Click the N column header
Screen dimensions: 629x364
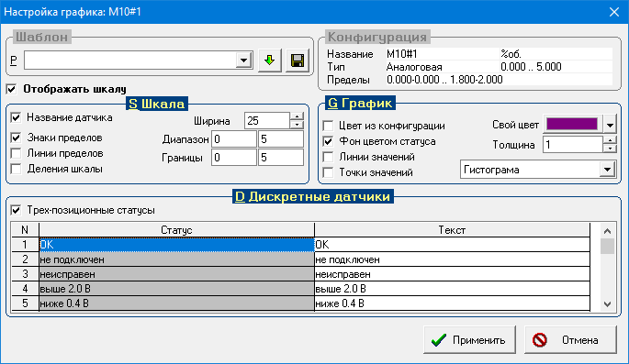[x=25, y=230]
